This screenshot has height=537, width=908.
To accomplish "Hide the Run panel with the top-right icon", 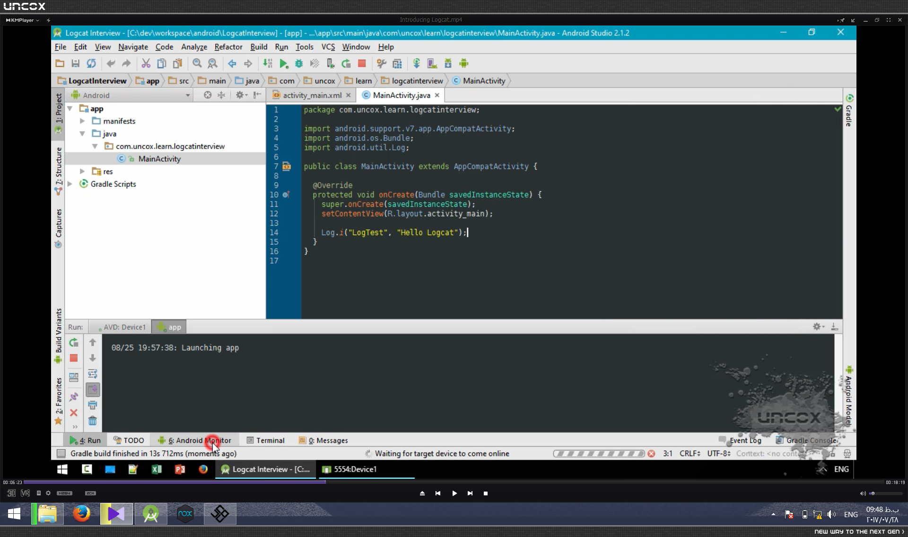I will click(835, 327).
